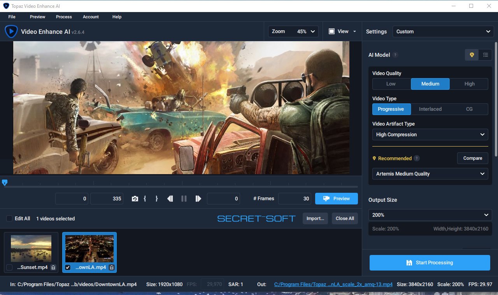Open the Process menu
This screenshot has height=295, width=498.
pyautogui.click(x=64, y=17)
